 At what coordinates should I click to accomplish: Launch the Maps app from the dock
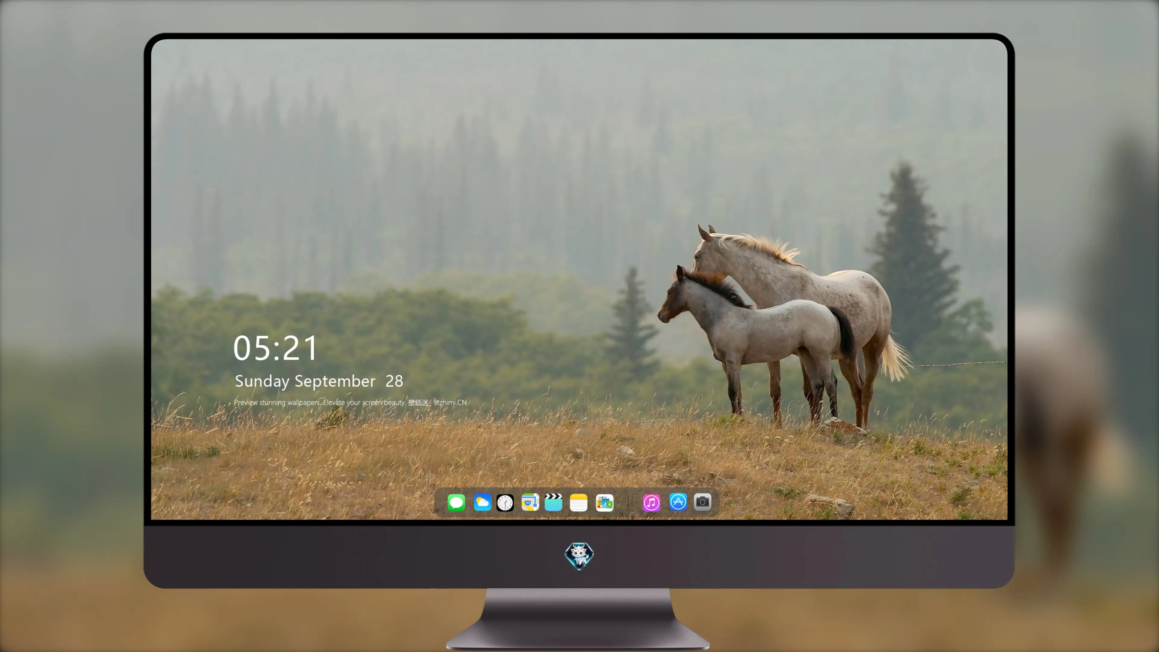(x=530, y=502)
